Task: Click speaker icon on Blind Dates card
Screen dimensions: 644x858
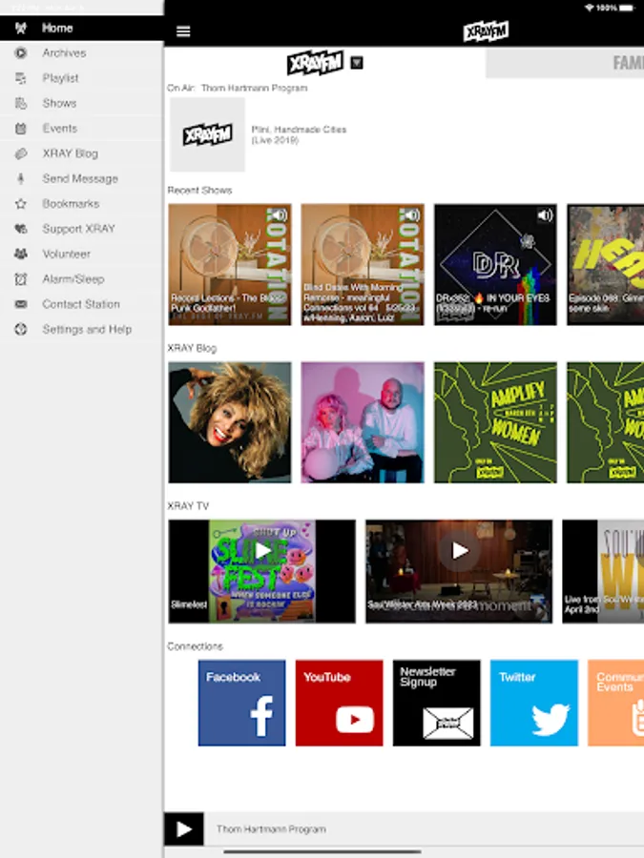Action: [412, 214]
